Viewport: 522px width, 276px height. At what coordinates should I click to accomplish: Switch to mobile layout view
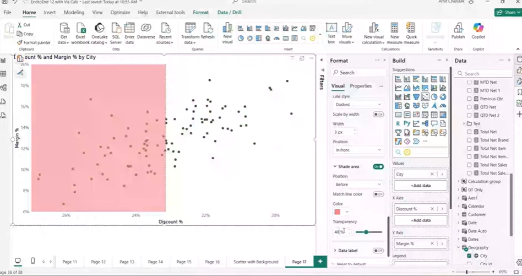coord(33,261)
